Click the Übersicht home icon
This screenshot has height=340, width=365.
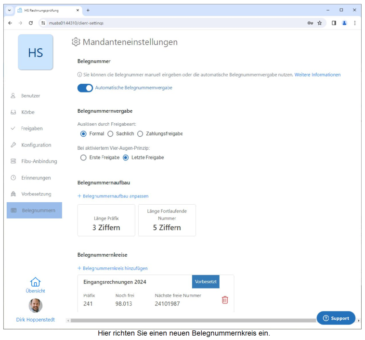pos(35,282)
